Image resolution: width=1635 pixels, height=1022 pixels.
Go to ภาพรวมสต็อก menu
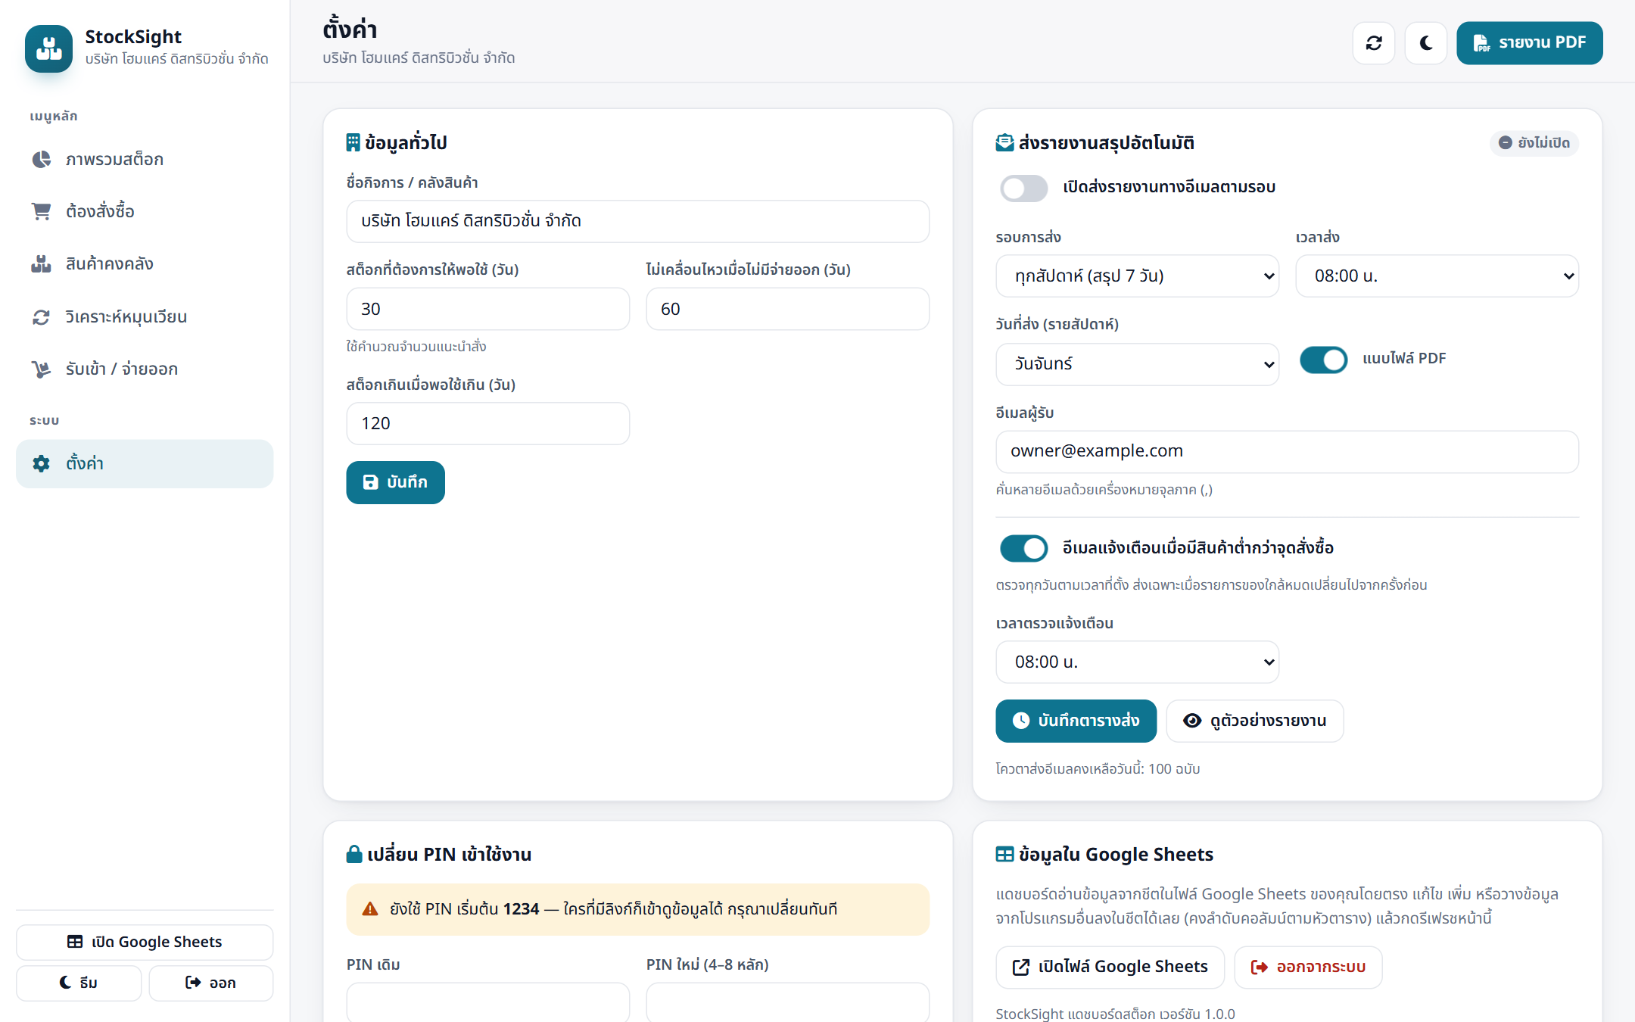(145, 159)
